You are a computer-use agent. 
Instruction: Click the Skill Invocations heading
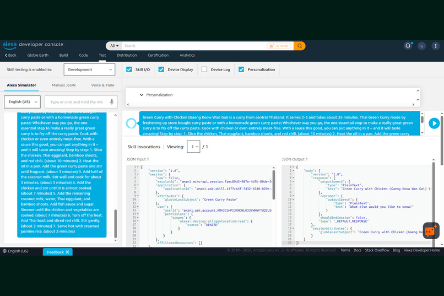pyautogui.click(x=144, y=147)
